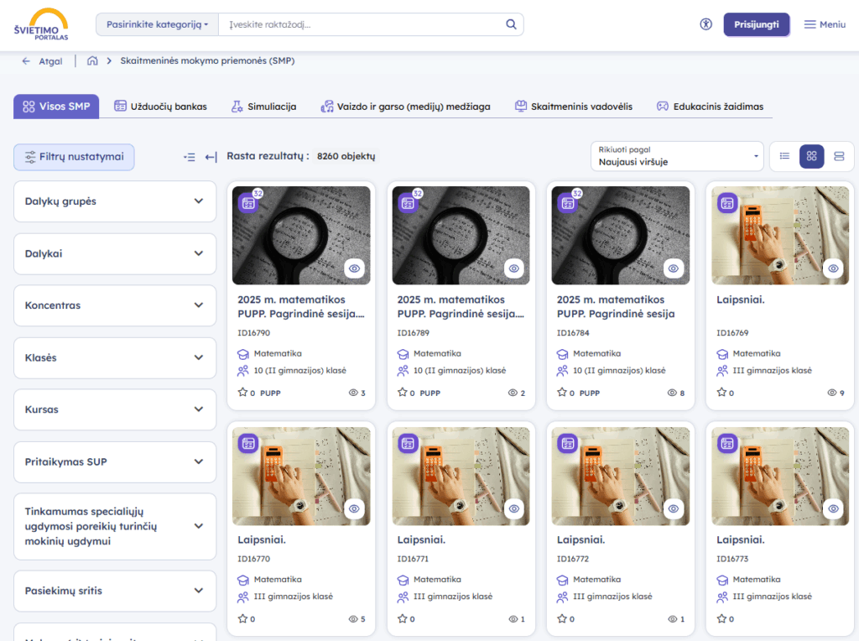Viewport: 859px width, 641px height.
Task: Preview ID16790 card with eye button
Action: coord(355,268)
